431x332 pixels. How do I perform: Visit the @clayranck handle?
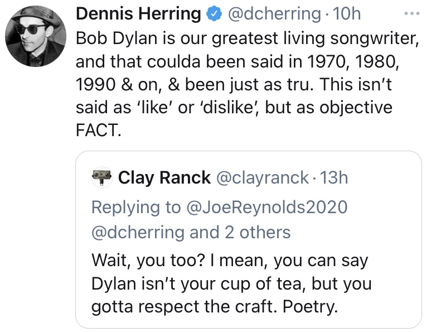pyautogui.click(x=262, y=178)
